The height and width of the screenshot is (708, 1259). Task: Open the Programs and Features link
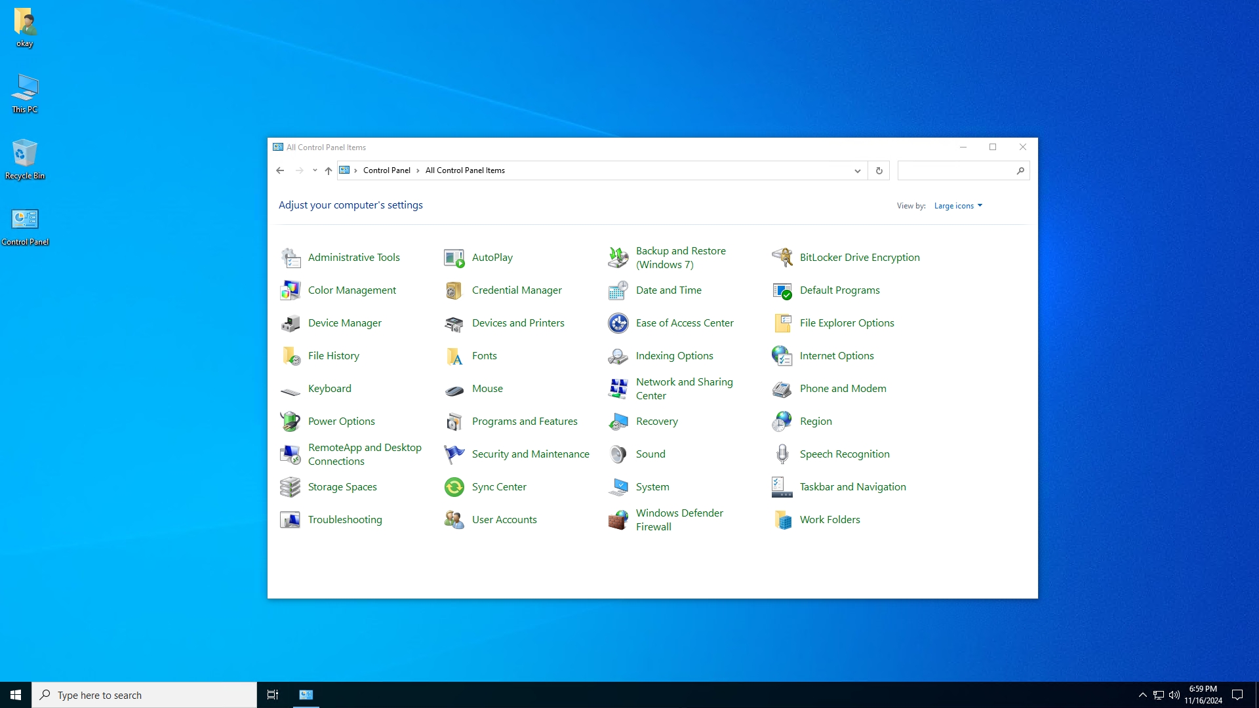[x=525, y=422]
